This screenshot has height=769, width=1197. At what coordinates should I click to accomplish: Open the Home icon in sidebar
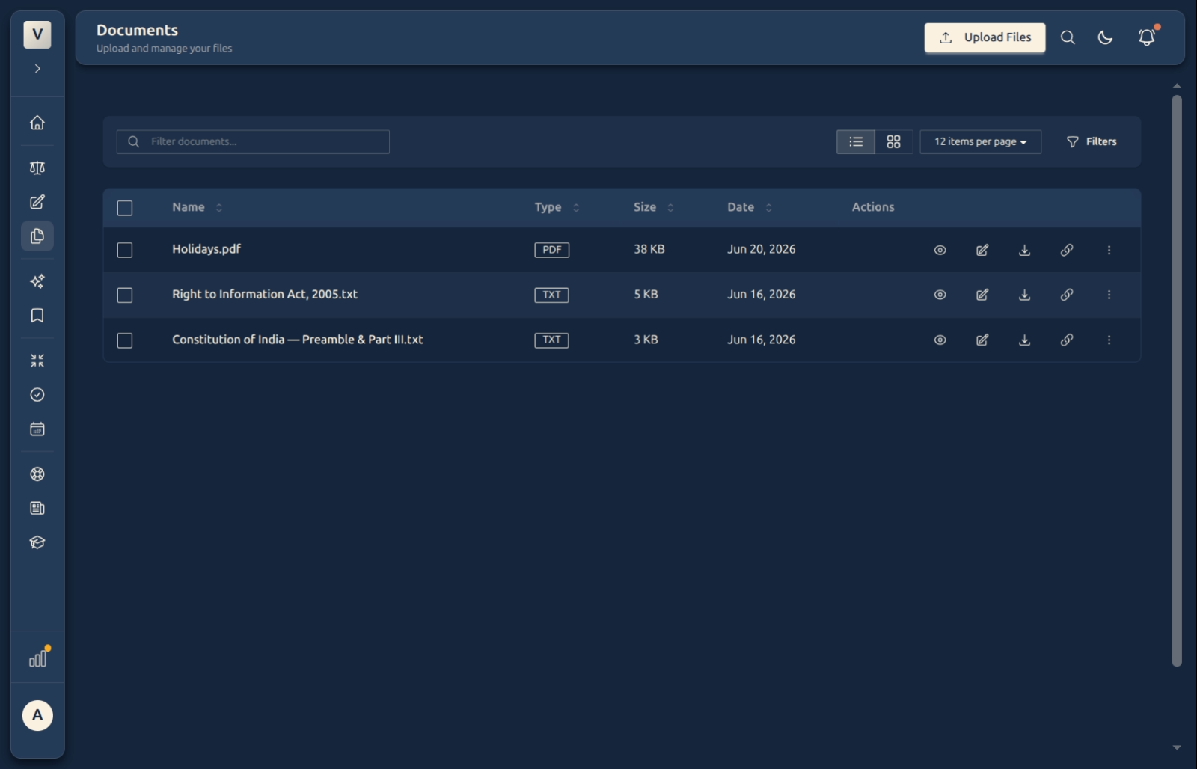[37, 123]
